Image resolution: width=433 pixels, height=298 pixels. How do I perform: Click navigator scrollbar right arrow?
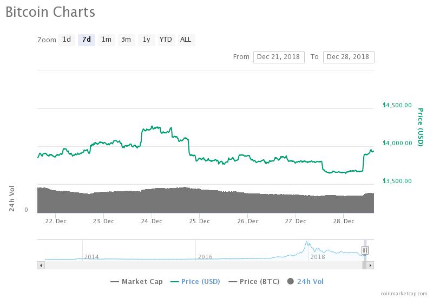pyautogui.click(x=370, y=265)
